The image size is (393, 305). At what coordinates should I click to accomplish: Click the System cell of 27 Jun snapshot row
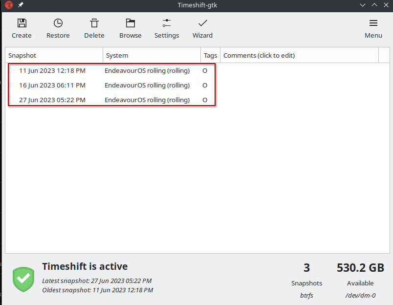pos(147,100)
